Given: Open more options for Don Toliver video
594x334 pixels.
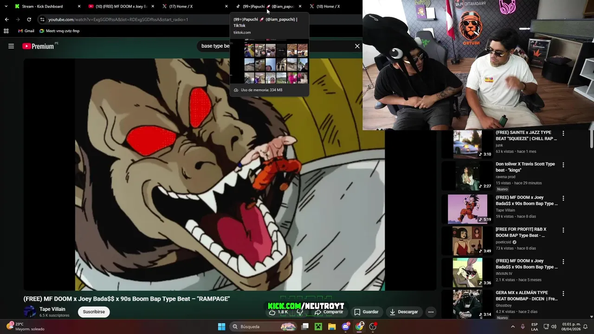Looking at the screenshot, I should (x=563, y=165).
